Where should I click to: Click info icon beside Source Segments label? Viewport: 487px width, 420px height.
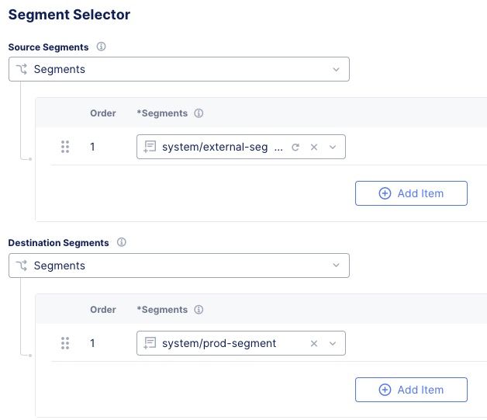coord(101,47)
